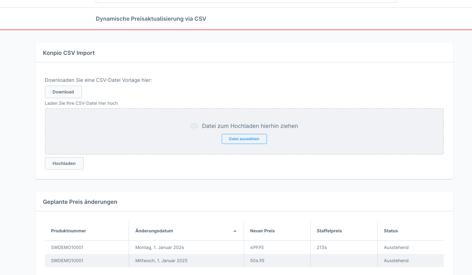
Task: Click the sort arrow in the Änderungsdatum column
Action: point(235,231)
